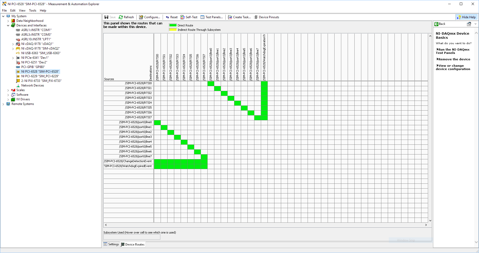Select the Data Neighborhood icon
479x253 pixels.
pos(13,21)
